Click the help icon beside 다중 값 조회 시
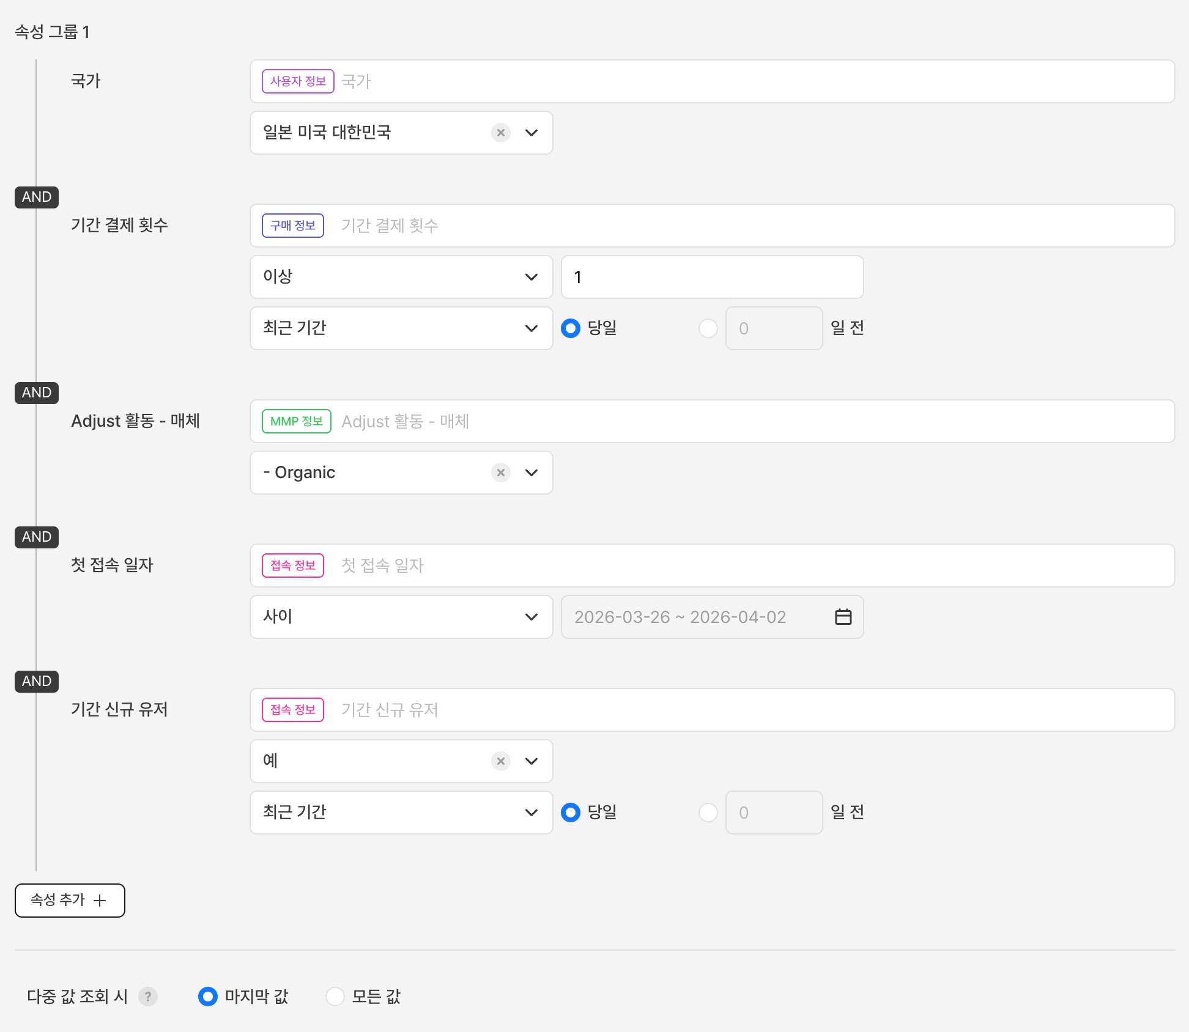Screen dimensions: 1189x1032 (147, 997)
